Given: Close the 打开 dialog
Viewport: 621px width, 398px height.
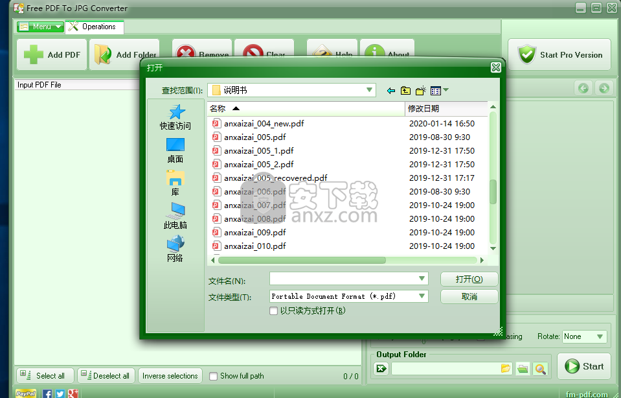Looking at the screenshot, I should point(496,67).
